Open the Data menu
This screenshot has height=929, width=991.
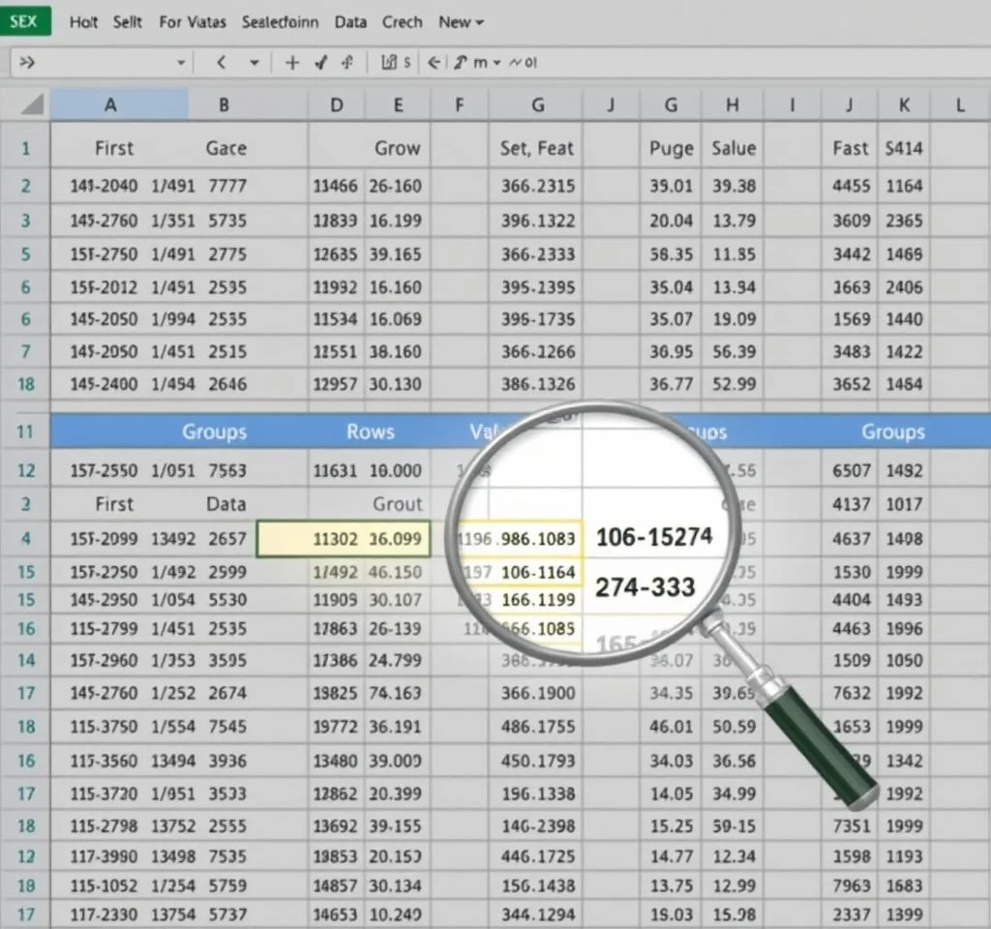tap(350, 21)
